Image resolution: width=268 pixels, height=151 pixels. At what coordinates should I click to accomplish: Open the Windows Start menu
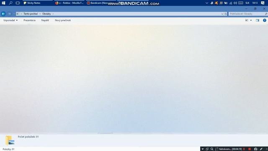pyautogui.click(x=3, y=3)
